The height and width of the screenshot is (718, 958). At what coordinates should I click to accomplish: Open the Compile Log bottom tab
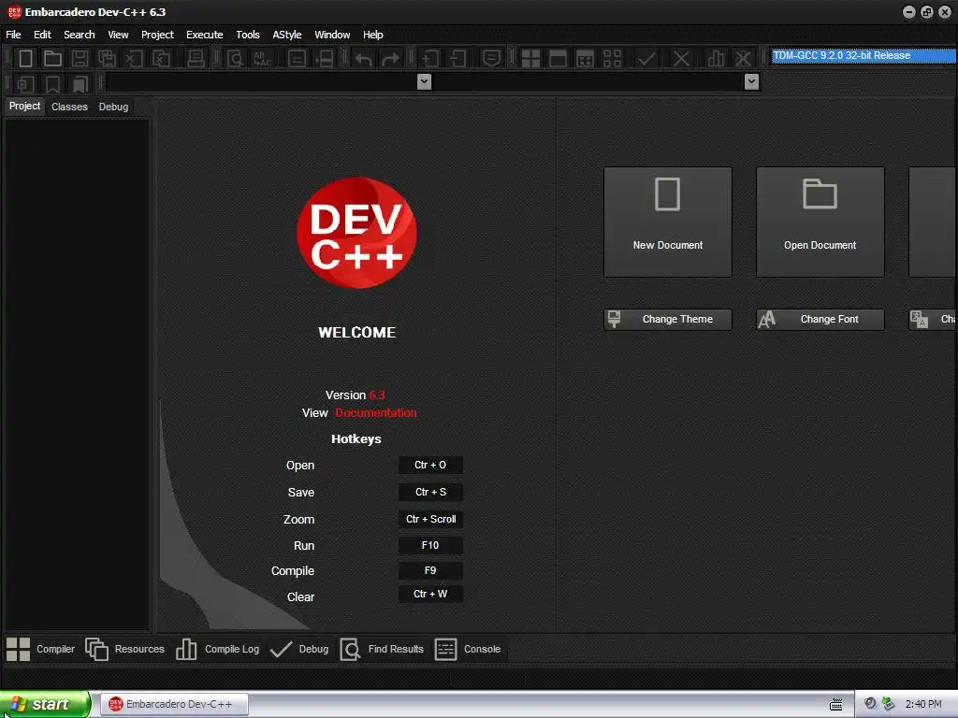(x=217, y=649)
